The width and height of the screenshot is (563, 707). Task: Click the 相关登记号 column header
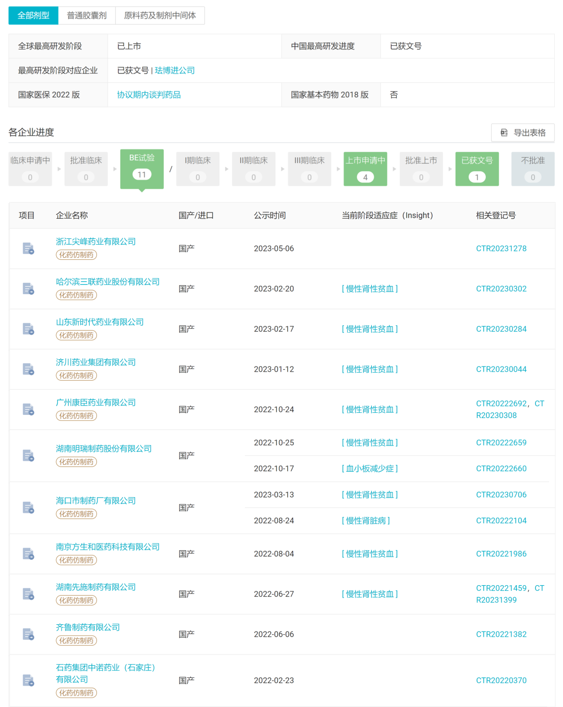[496, 216]
